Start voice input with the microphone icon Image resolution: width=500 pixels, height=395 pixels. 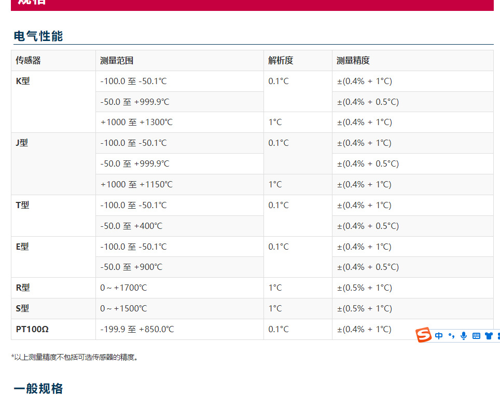[x=464, y=336]
